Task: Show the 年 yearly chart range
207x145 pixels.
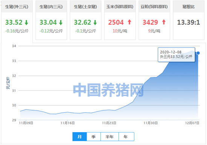Action: pyautogui.click(x=126, y=137)
